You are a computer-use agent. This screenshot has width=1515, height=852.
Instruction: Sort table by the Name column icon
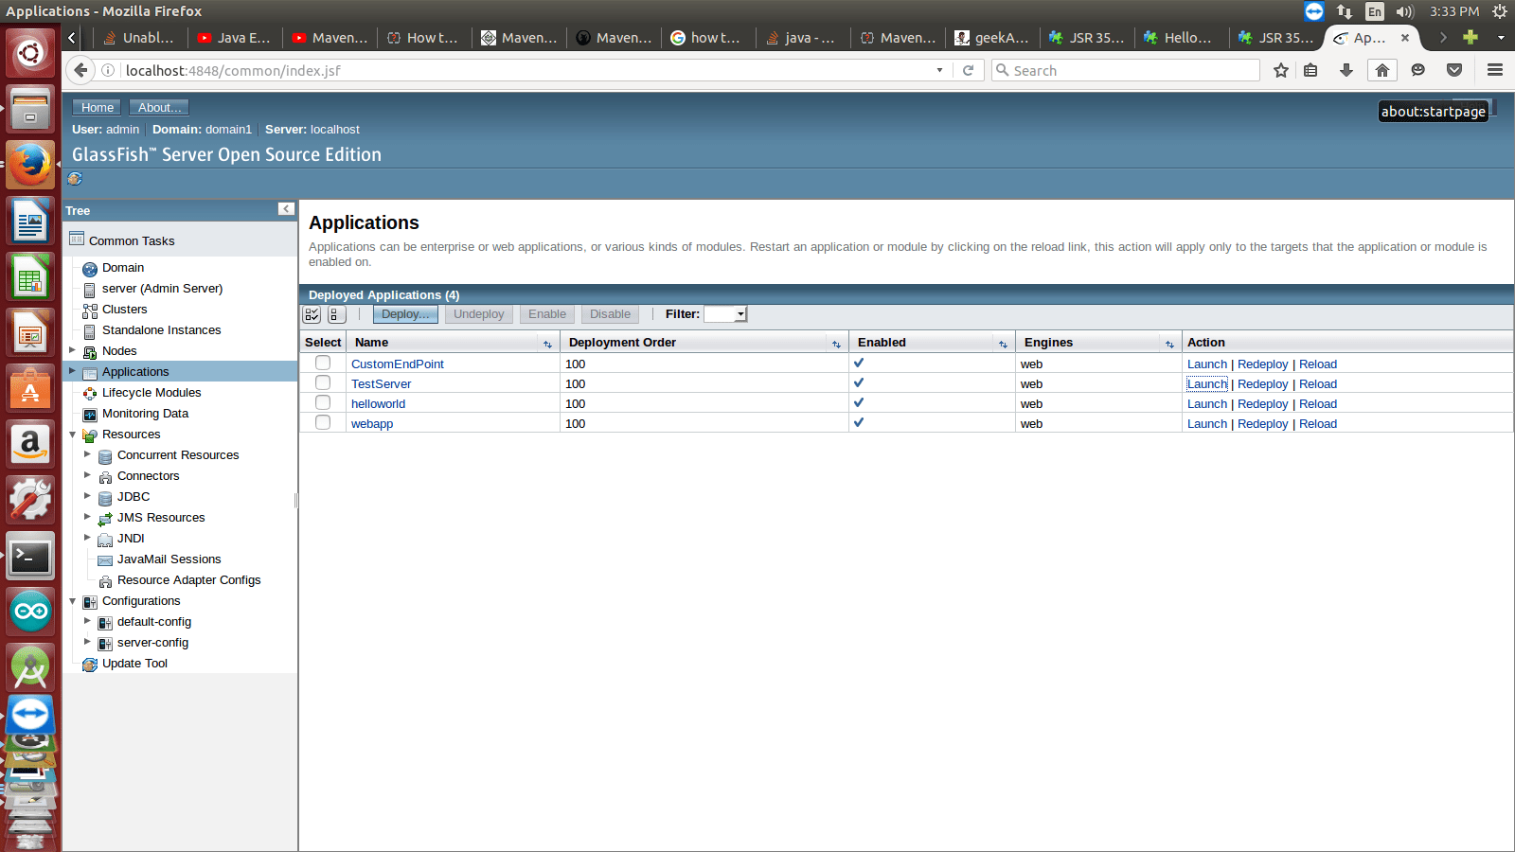(x=547, y=344)
